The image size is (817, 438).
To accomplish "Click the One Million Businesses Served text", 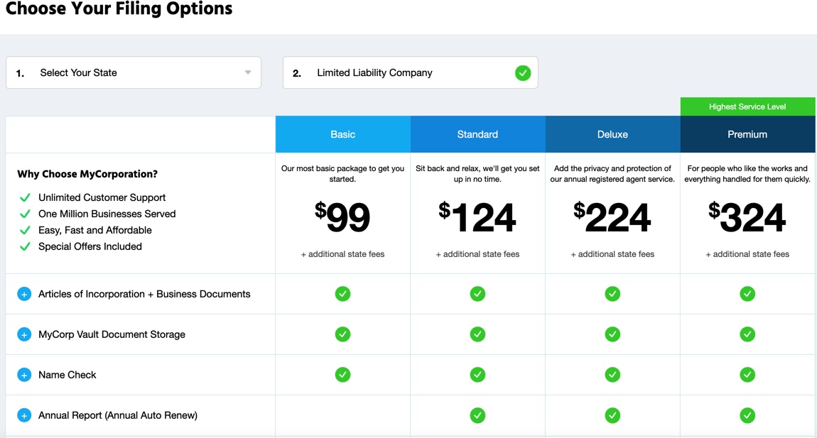I will coord(107,214).
